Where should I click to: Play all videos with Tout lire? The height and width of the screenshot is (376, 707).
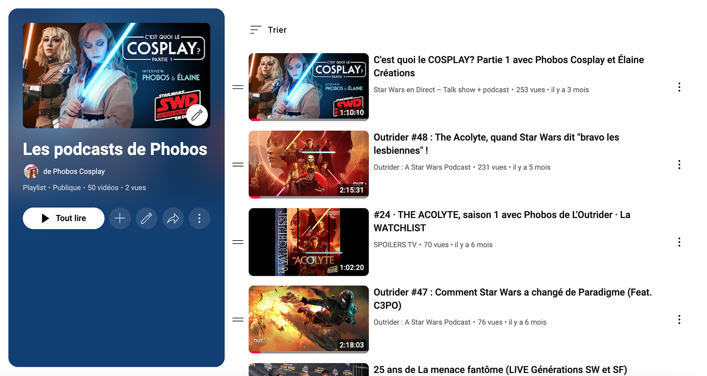tap(64, 218)
